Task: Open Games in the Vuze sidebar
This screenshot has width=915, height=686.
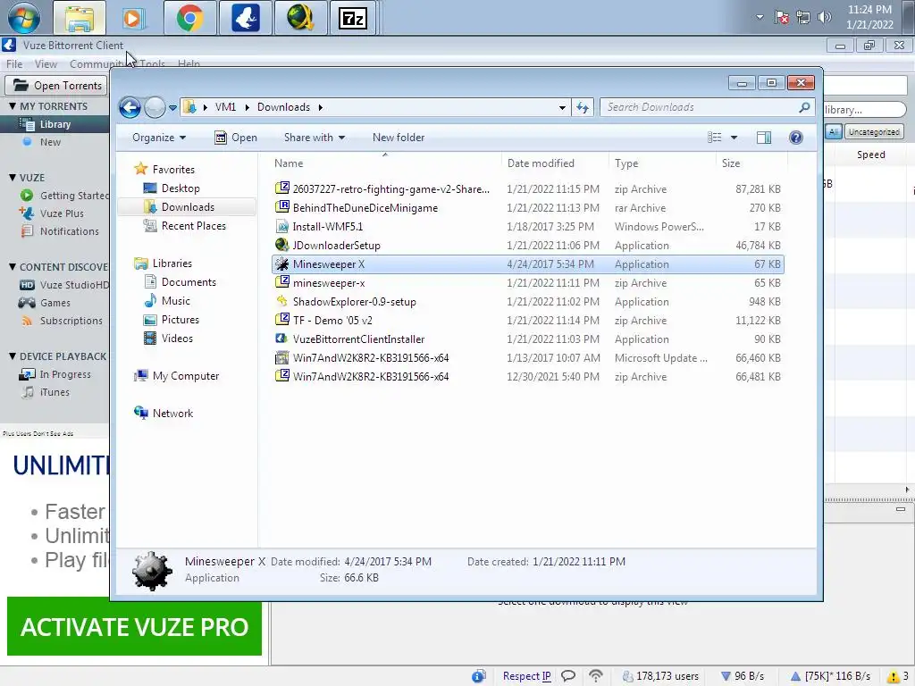Action: [x=55, y=303]
